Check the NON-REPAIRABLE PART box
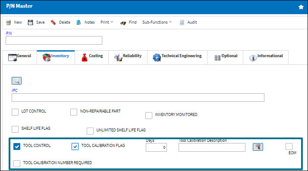This screenshot has height=171, width=308. [x=74, y=112]
